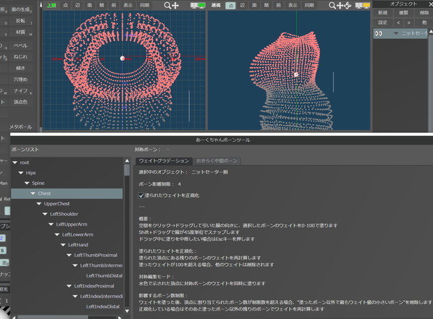This screenshot has width=433, height=319.
Task: Click the < button in object panel
Action: click(x=399, y=22)
